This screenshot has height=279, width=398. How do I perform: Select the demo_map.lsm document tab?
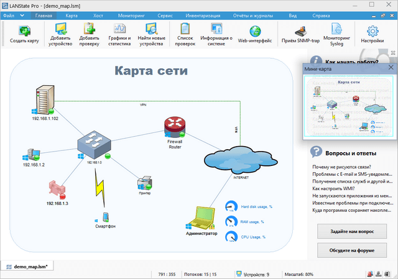click(x=31, y=265)
